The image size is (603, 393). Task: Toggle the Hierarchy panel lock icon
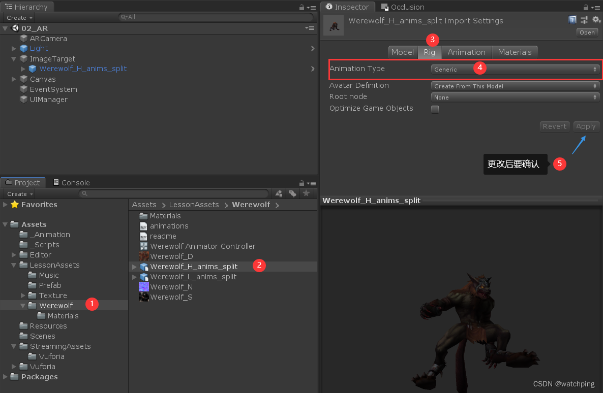coord(301,7)
